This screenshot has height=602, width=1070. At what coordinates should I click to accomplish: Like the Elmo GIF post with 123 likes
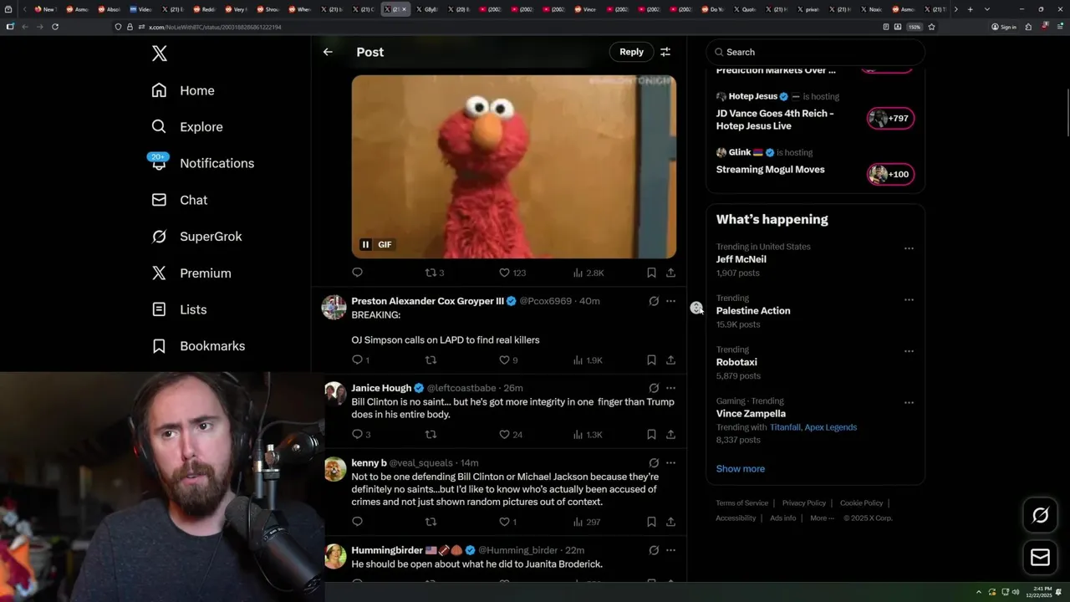coord(512,273)
